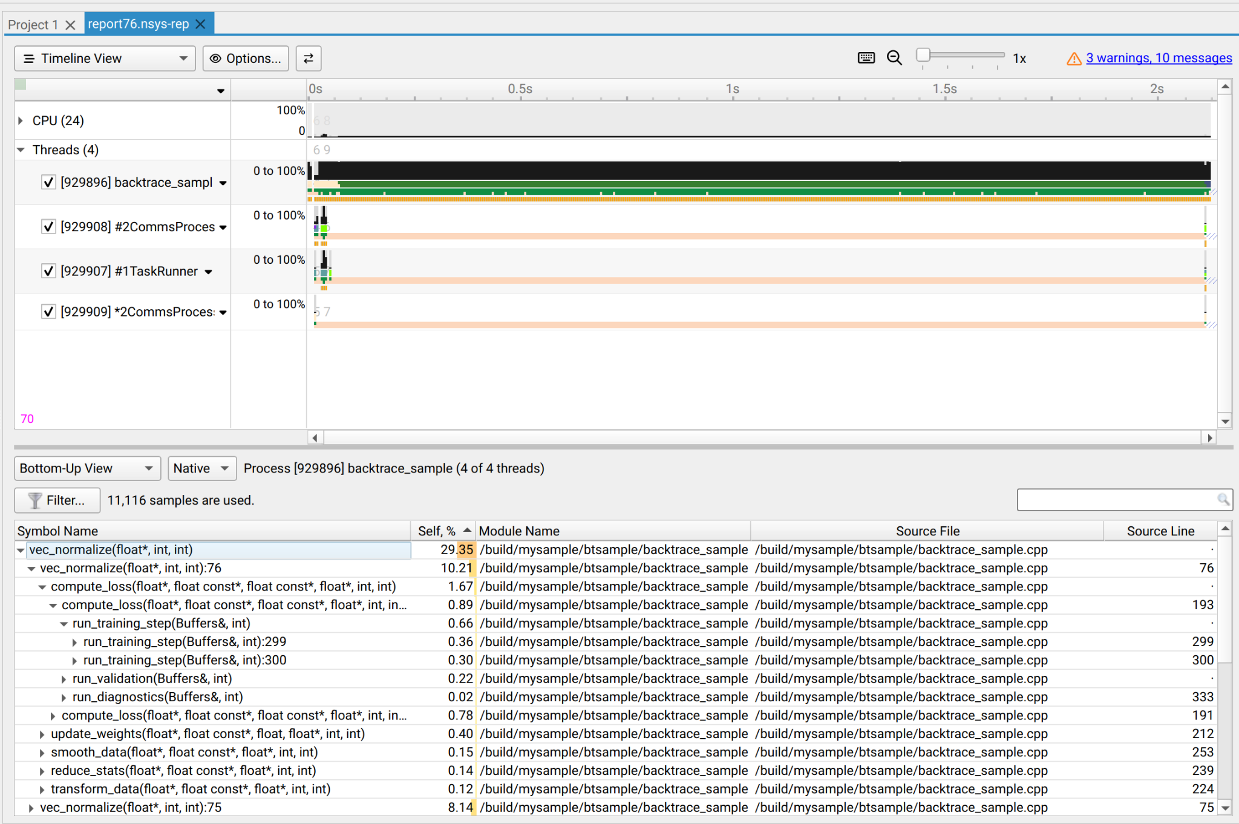Open the keyboard shortcuts icon
Viewport: 1239px width, 824px height.
[866, 58]
